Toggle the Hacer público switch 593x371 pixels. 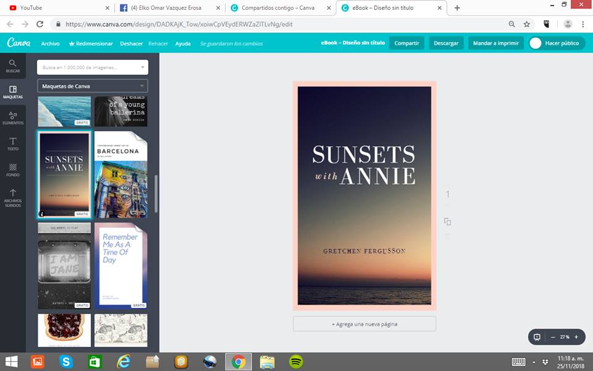pyautogui.click(x=536, y=43)
